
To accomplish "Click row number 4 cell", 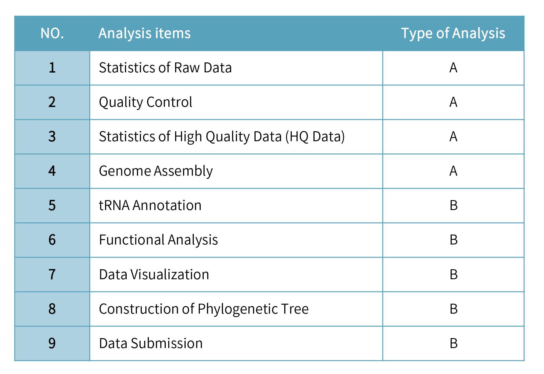I will coord(52,171).
